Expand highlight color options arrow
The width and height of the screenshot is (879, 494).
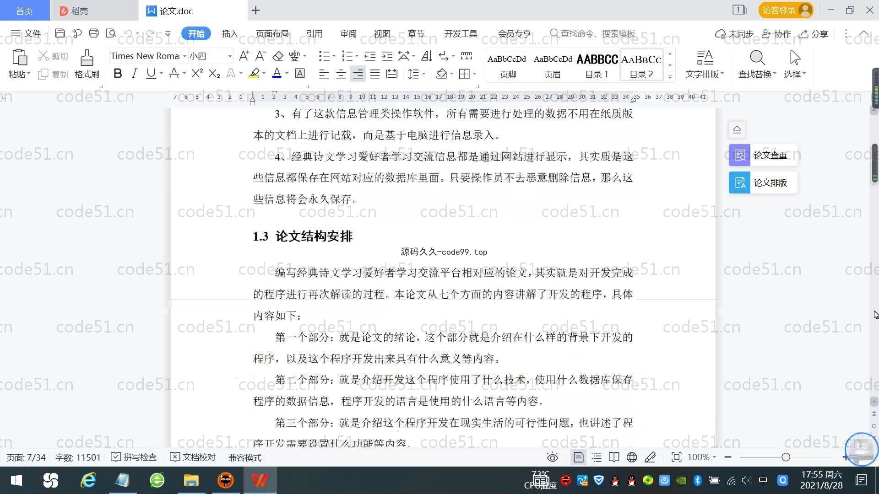coord(264,74)
